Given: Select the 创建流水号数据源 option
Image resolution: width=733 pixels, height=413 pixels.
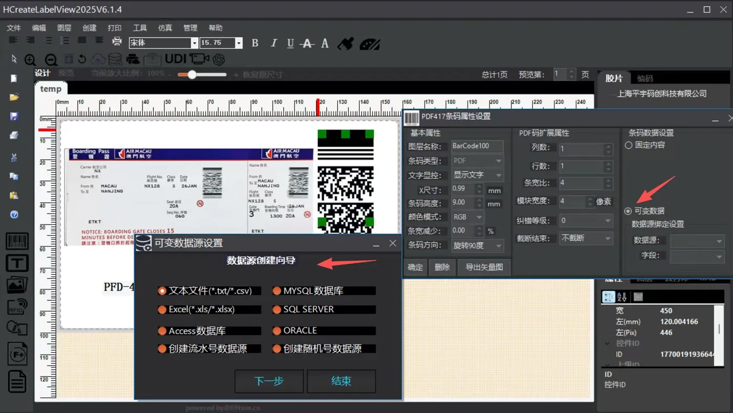Looking at the screenshot, I should [x=209, y=349].
